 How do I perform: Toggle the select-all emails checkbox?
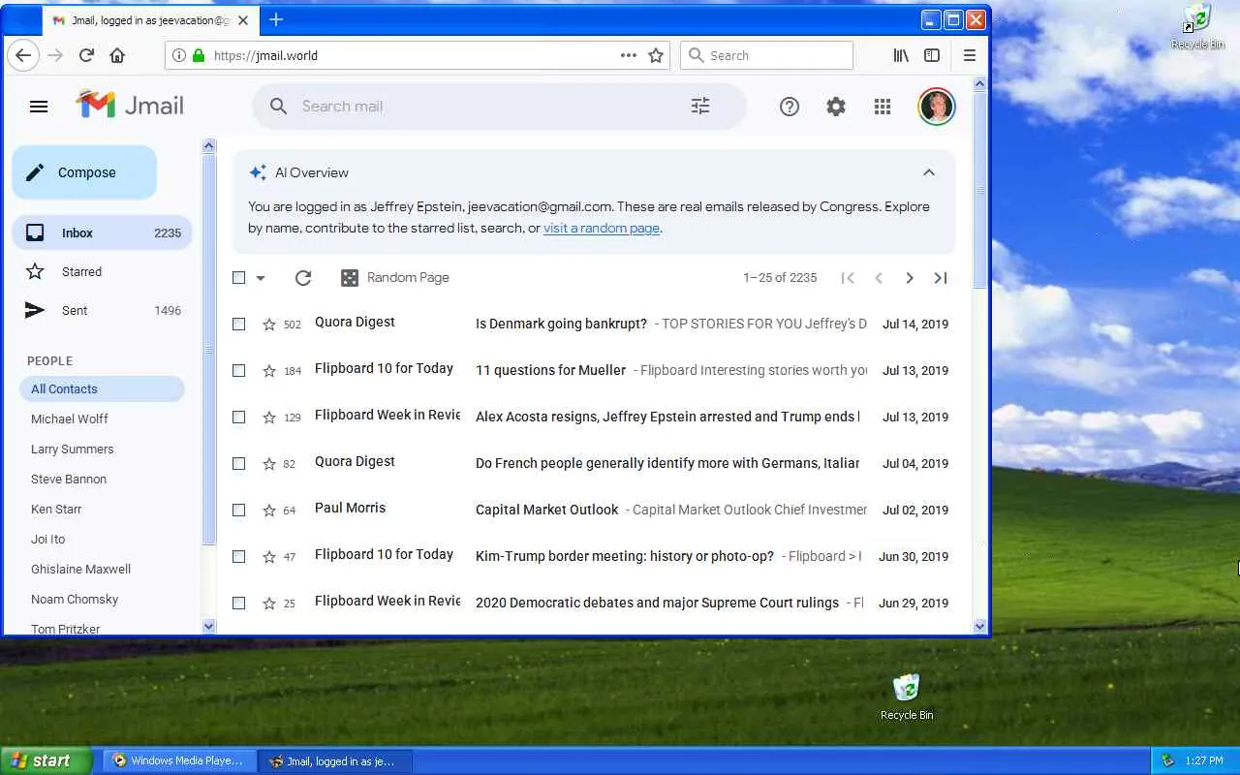click(239, 278)
